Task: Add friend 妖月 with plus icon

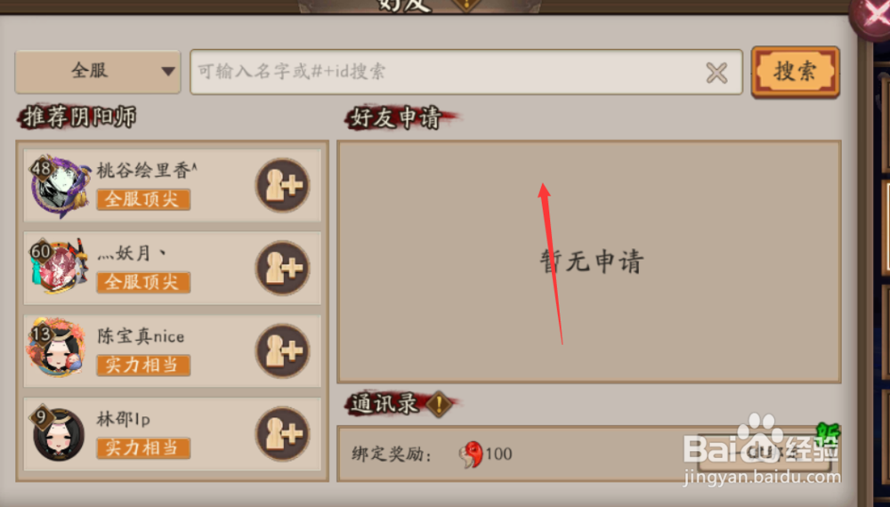Action: 282,268
